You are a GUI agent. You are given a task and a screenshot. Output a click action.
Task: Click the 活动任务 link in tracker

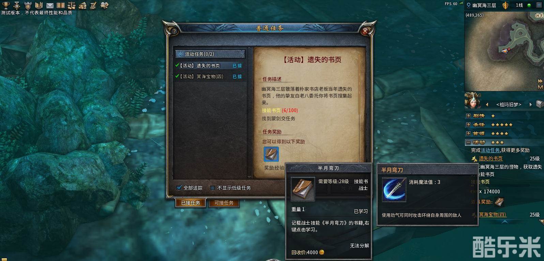490,150
